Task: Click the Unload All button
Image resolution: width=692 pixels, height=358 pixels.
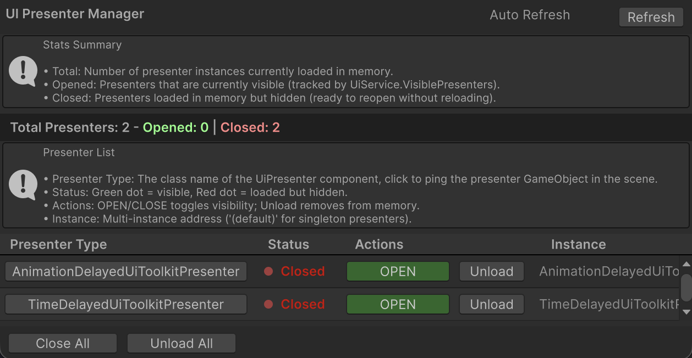Action: pyautogui.click(x=182, y=344)
